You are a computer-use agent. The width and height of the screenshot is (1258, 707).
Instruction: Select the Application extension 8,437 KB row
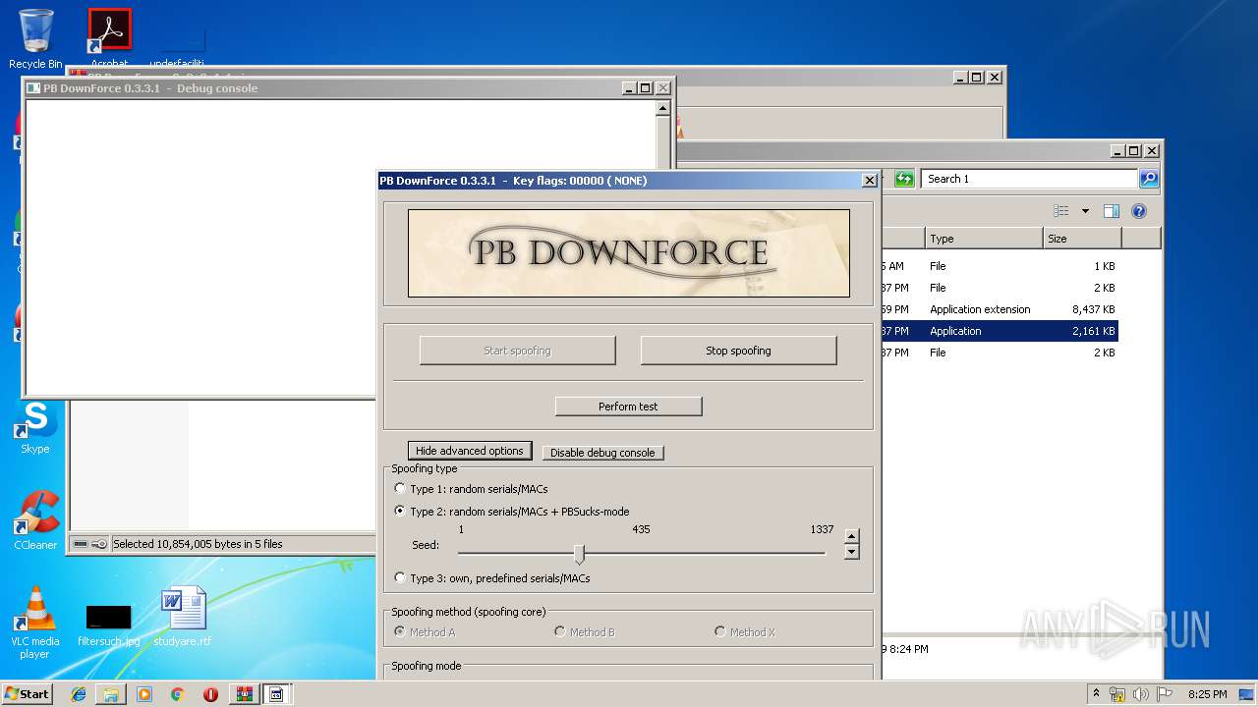click(x=1000, y=309)
